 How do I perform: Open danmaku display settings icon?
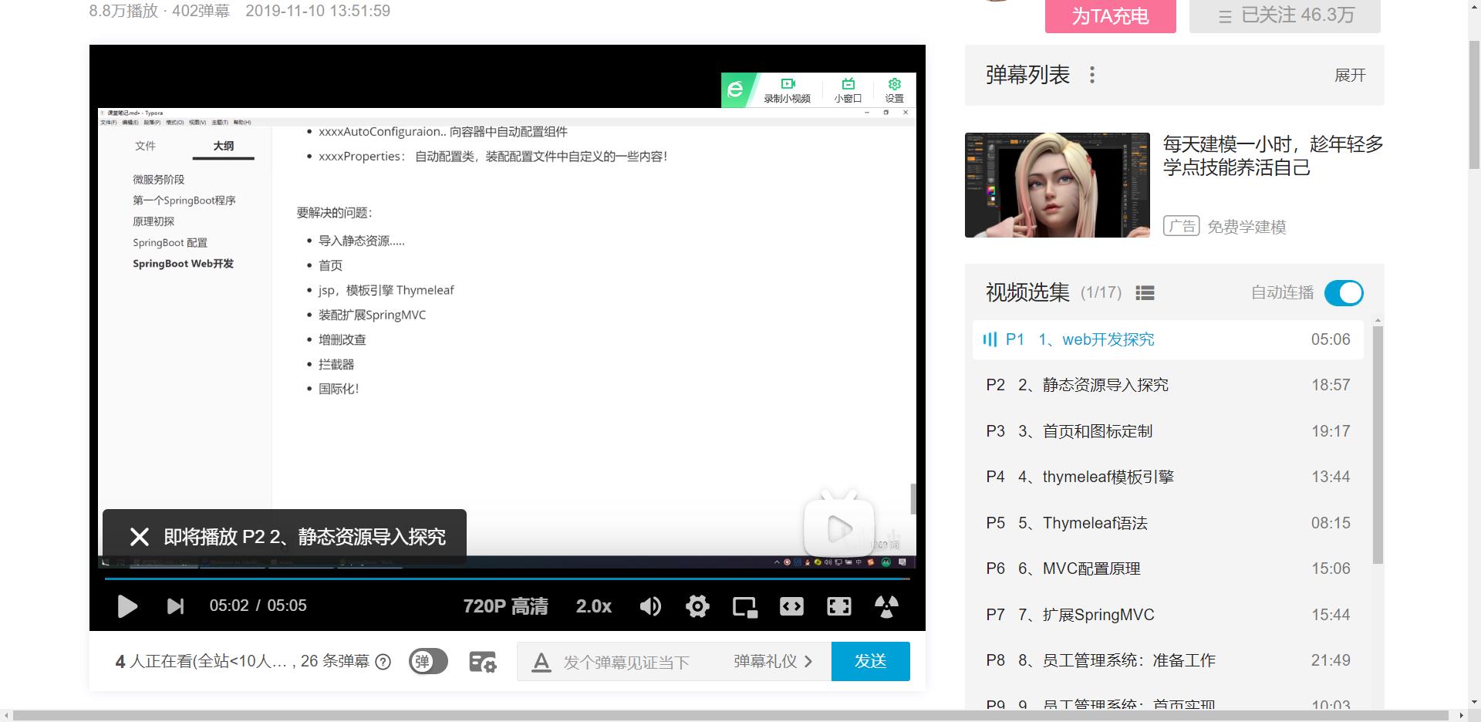[483, 661]
